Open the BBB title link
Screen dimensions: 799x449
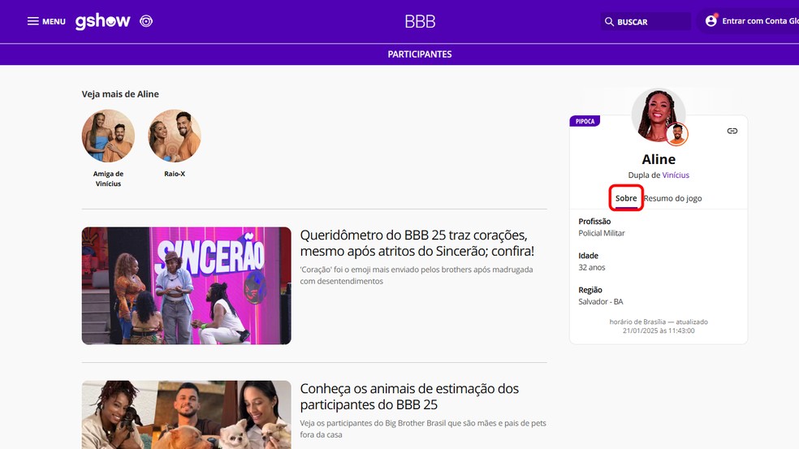420,21
